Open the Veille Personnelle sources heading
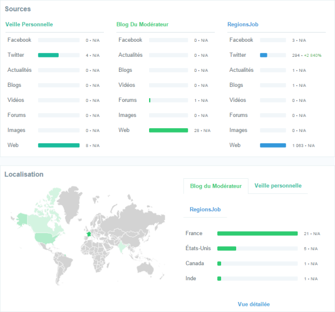Image resolution: width=335 pixels, height=312 pixels. (x=29, y=25)
